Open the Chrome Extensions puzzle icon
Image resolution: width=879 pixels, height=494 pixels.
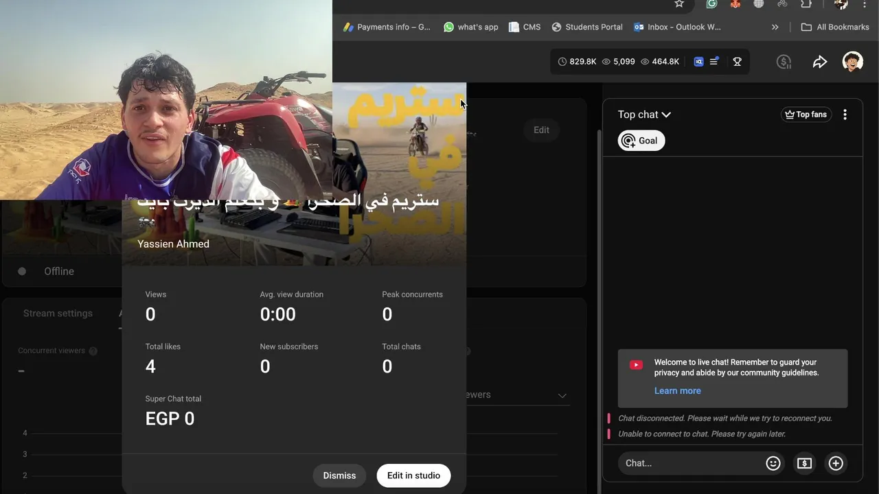(x=807, y=4)
